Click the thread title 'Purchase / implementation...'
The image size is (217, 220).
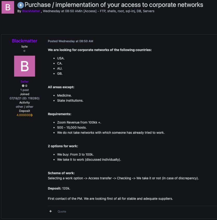point(114,5)
